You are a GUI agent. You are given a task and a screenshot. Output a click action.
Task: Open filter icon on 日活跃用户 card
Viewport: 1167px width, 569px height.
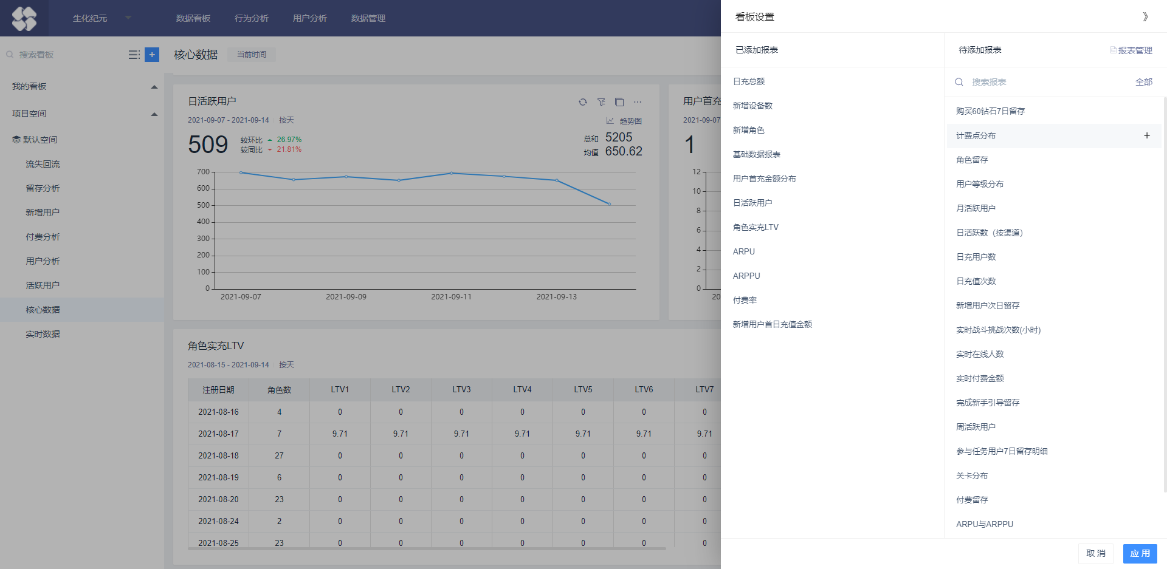pyautogui.click(x=601, y=102)
